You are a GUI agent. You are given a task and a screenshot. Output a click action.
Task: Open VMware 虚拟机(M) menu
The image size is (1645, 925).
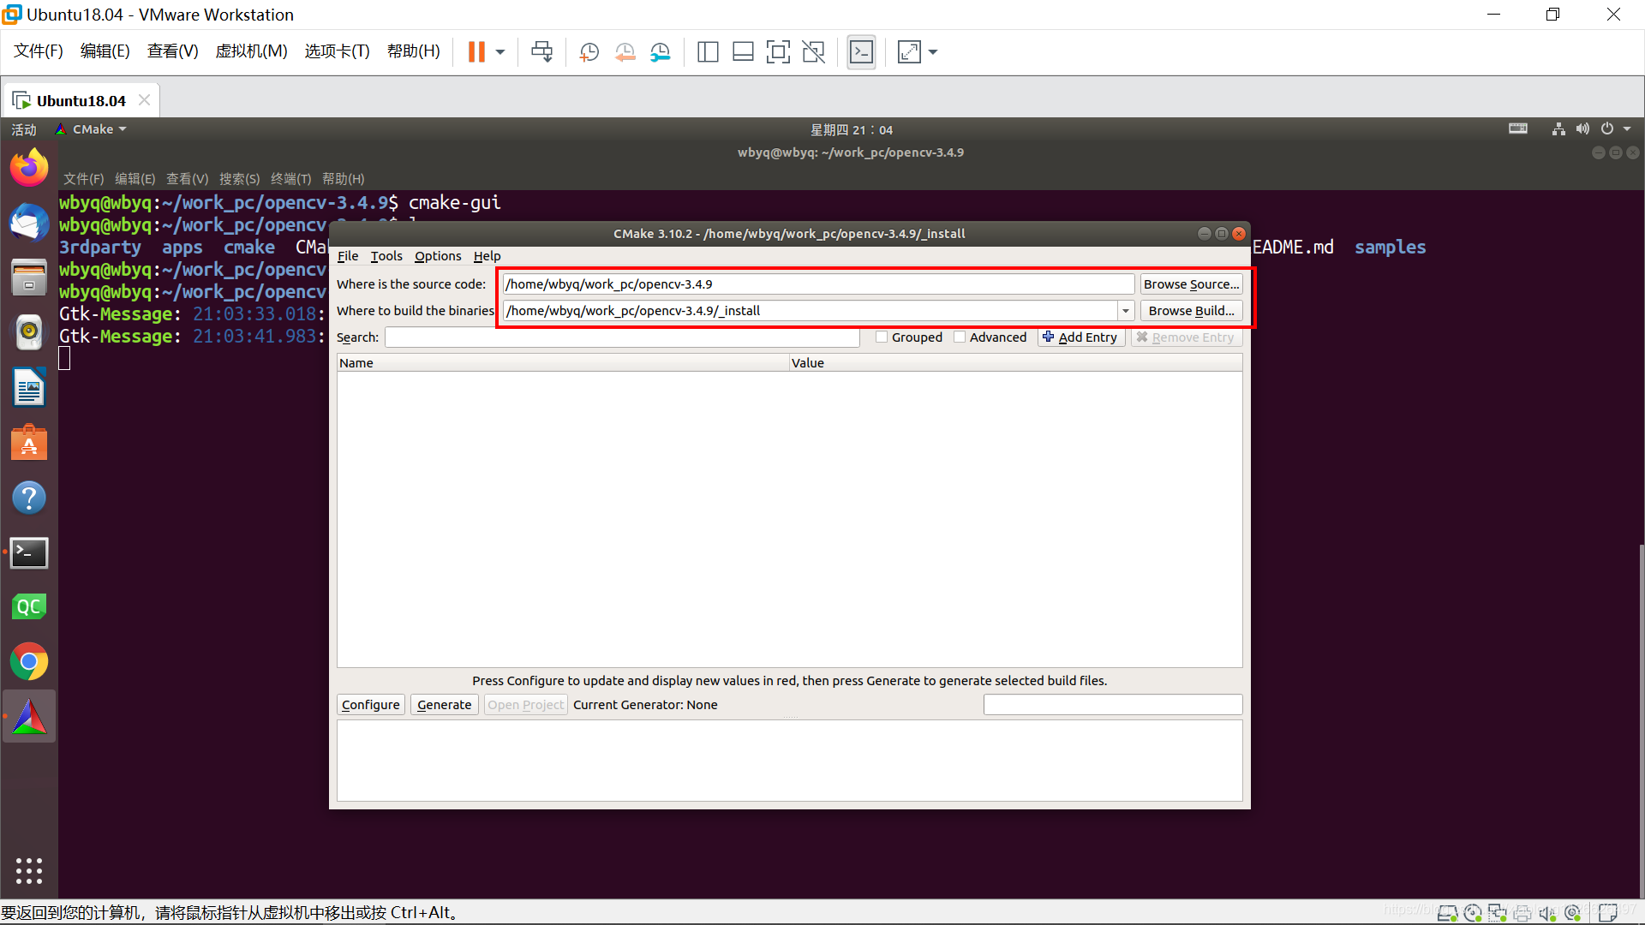[251, 51]
